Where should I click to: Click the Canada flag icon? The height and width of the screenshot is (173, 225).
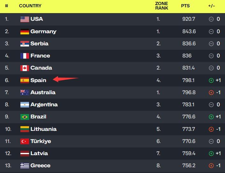click(x=25, y=68)
